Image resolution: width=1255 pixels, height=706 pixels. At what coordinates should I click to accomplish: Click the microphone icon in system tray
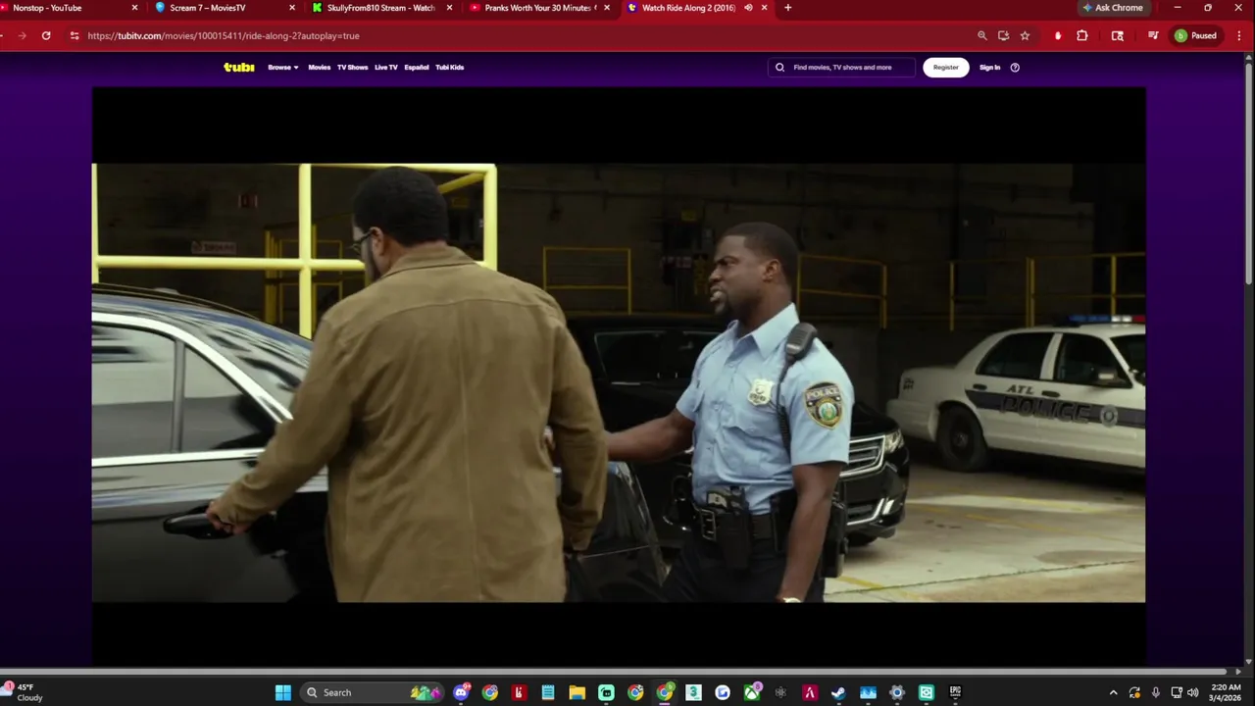coord(1156,692)
